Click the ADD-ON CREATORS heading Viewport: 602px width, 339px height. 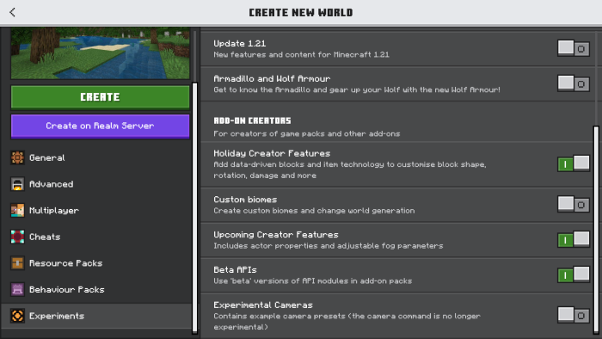[x=252, y=120]
